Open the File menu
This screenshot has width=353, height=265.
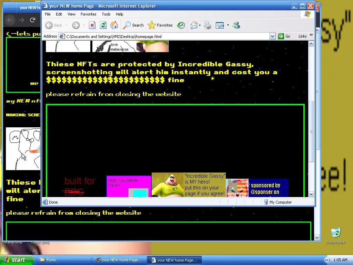(x=48, y=14)
